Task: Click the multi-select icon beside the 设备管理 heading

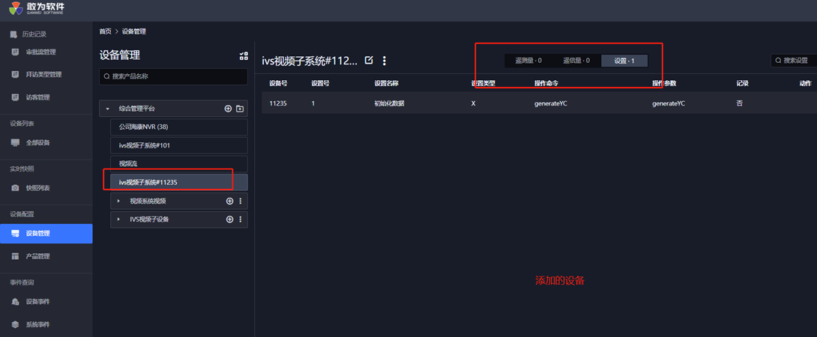Action: pyautogui.click(x=244, y=55)
